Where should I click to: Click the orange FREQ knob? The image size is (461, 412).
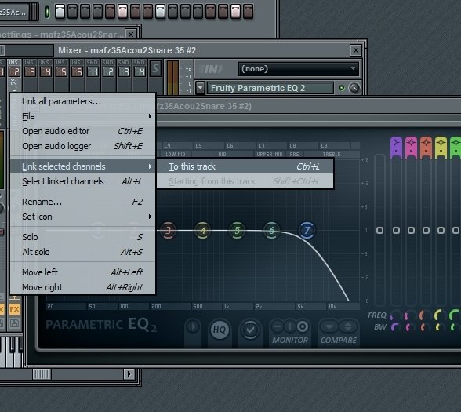[x=425, y=315]
